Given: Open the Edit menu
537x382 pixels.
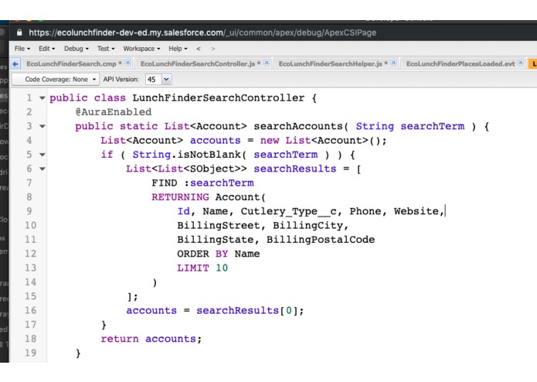Looking at the screenshot, I should pyautogui.click(x=46, y=49).
